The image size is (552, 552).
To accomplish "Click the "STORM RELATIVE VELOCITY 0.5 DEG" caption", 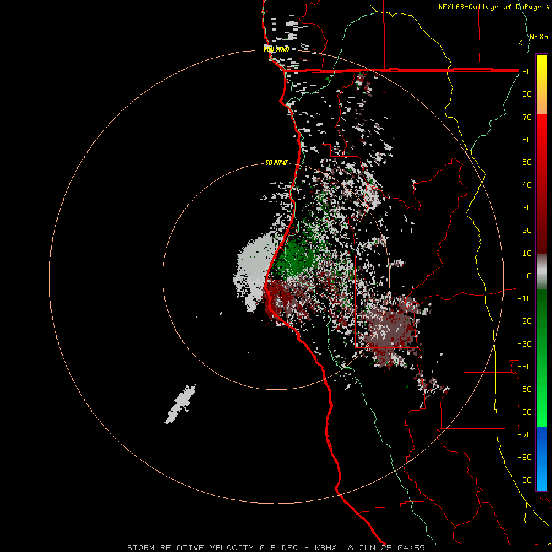I will 212,548.
